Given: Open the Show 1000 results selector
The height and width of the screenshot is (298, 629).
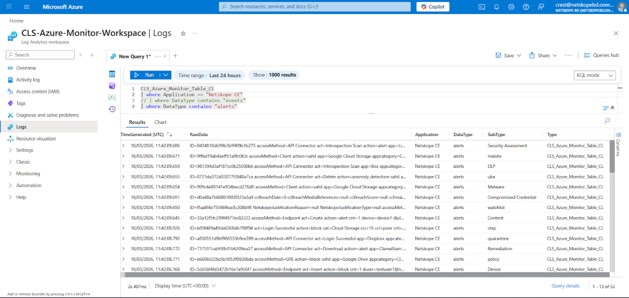Looking at the screenshot, I should [273, 75].
